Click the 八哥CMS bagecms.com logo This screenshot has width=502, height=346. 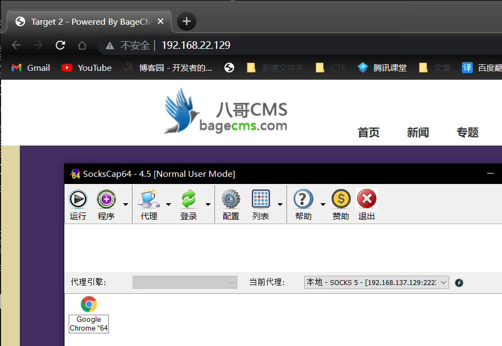(226, 111)
